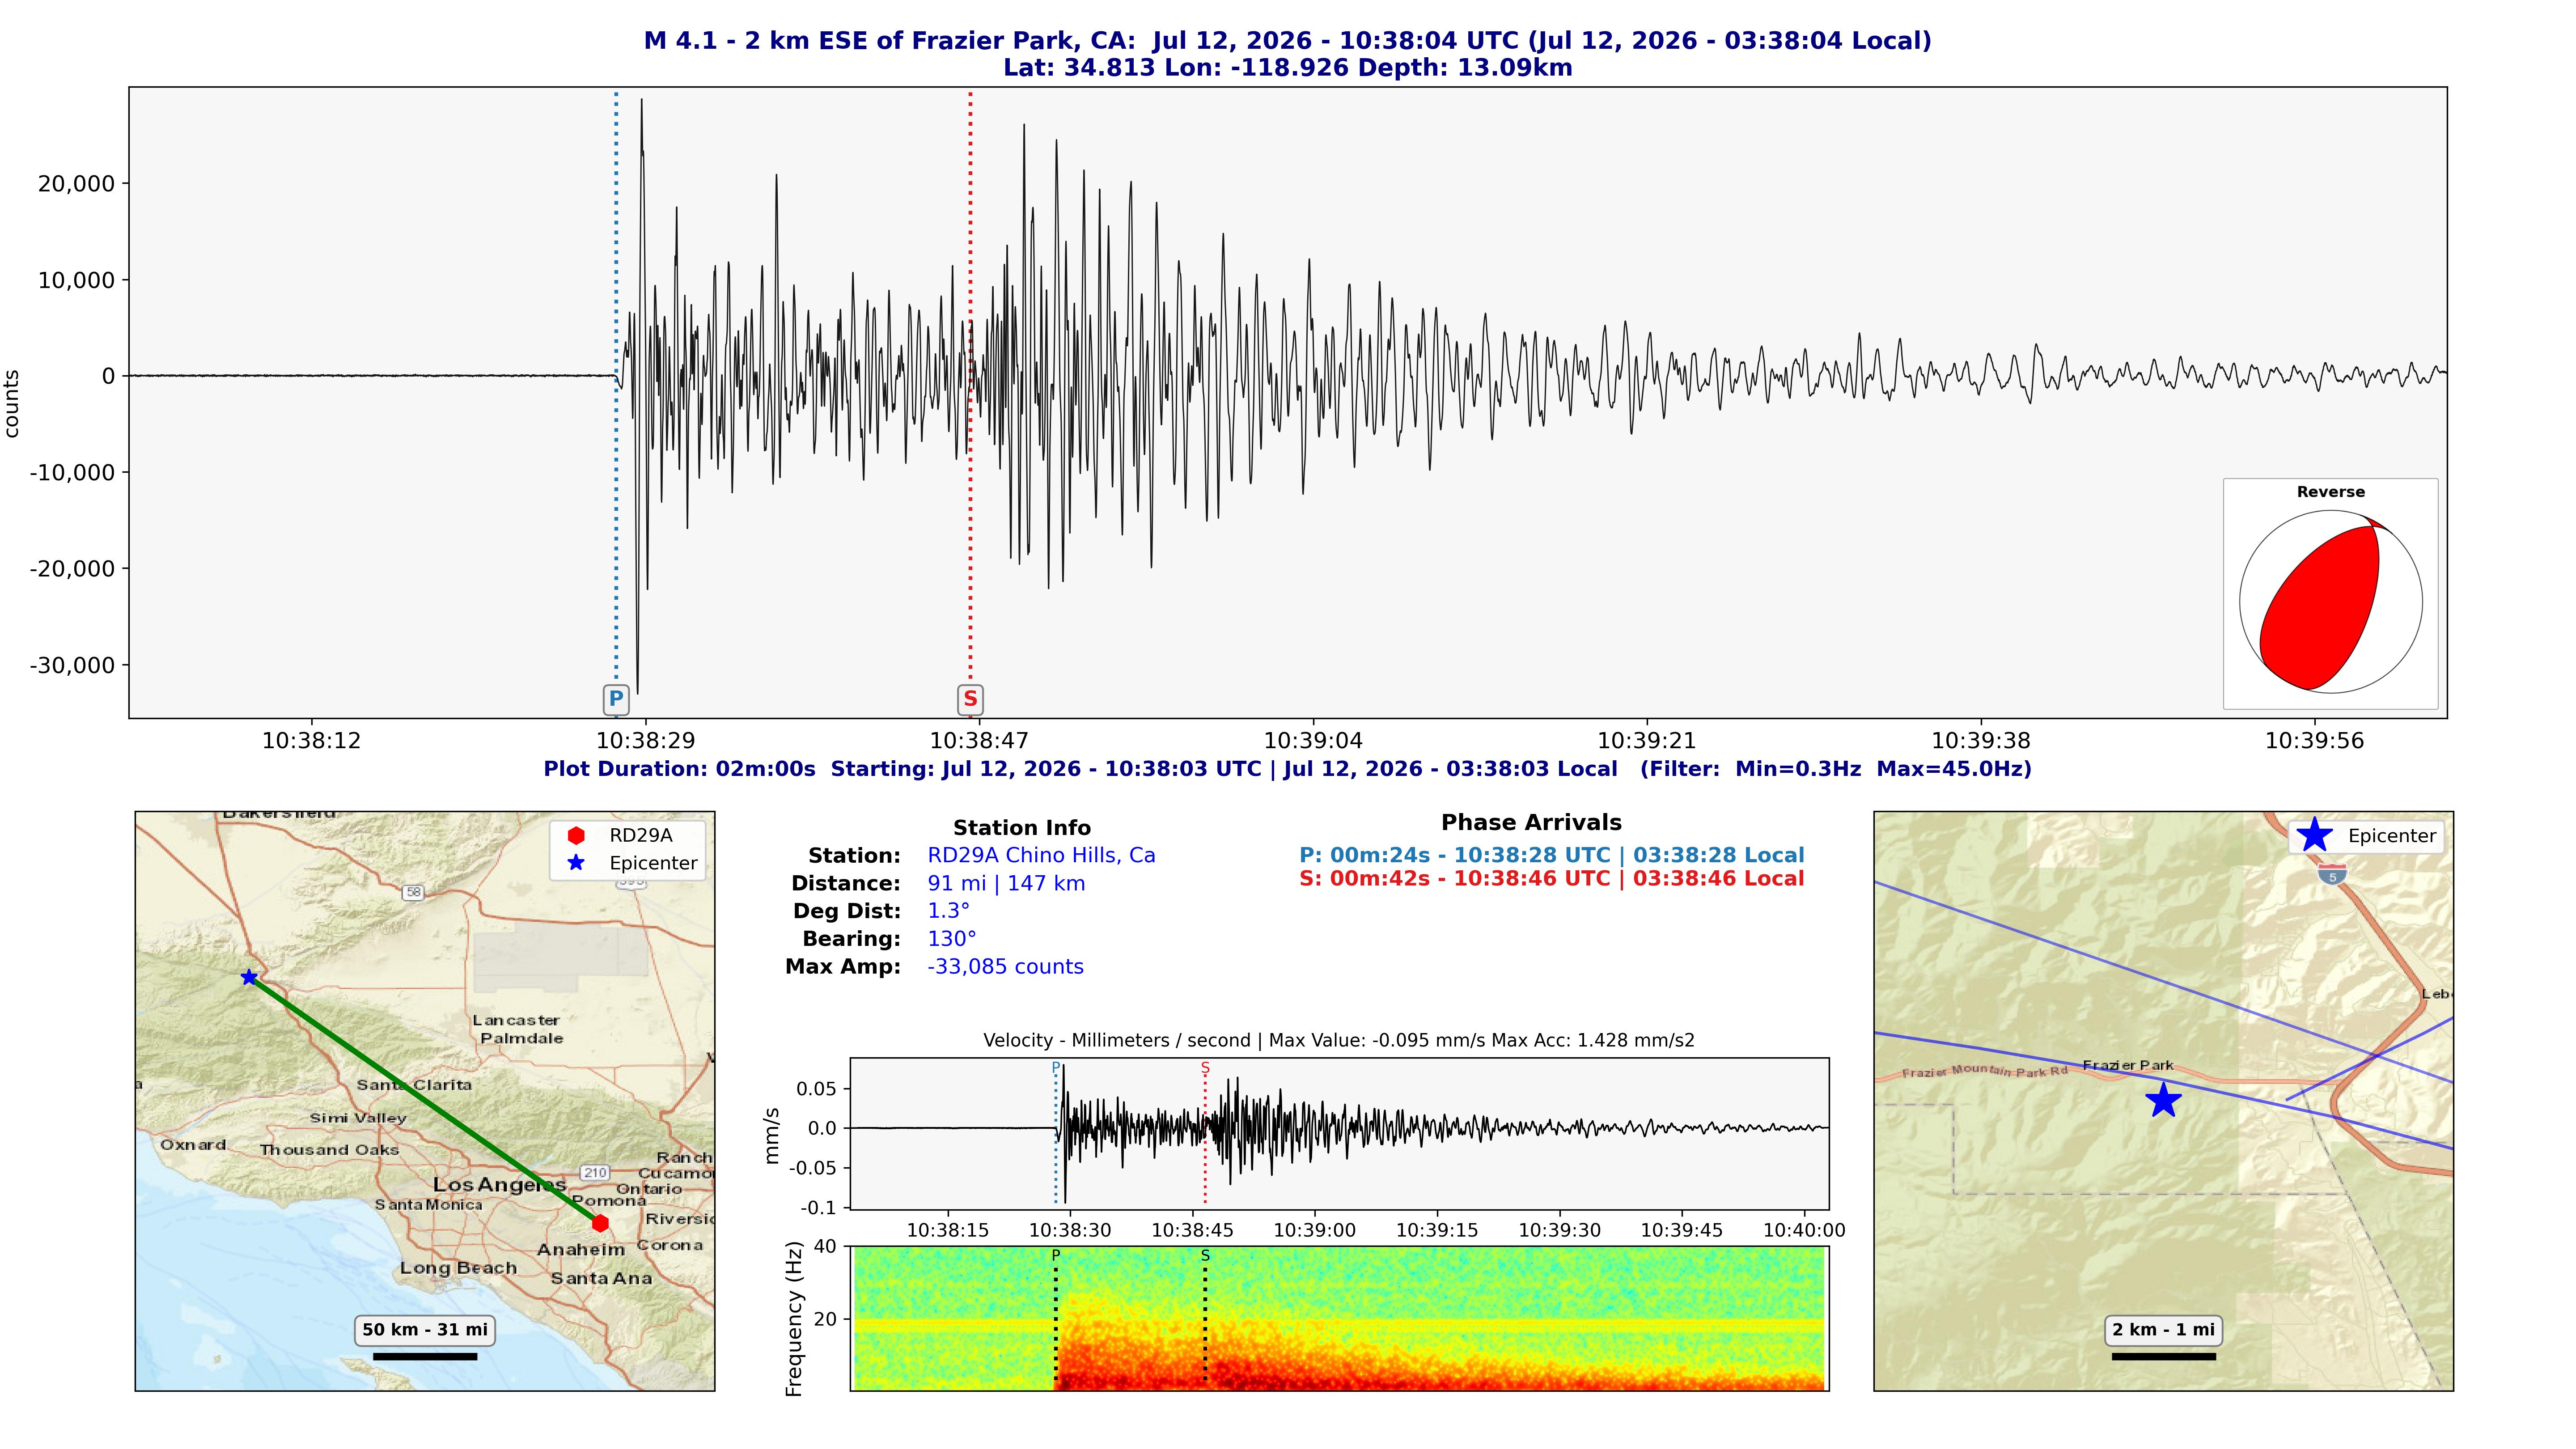The width and height of the screenshot is (2576, 1449).
Task: Click the 10:39:56 time tick label
Action: point(2315,741)
